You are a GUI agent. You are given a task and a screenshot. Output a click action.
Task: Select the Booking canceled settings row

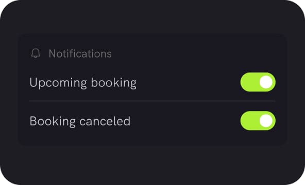(152, 121)
